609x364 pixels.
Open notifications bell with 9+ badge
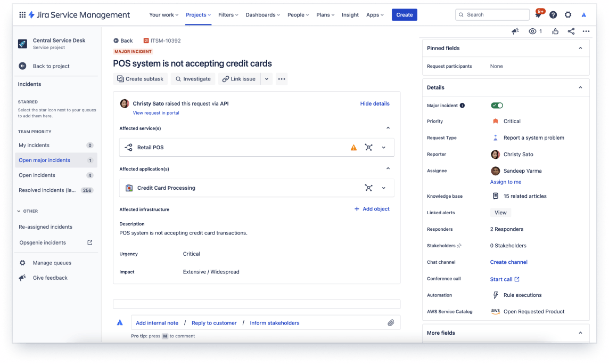[539, 14]
